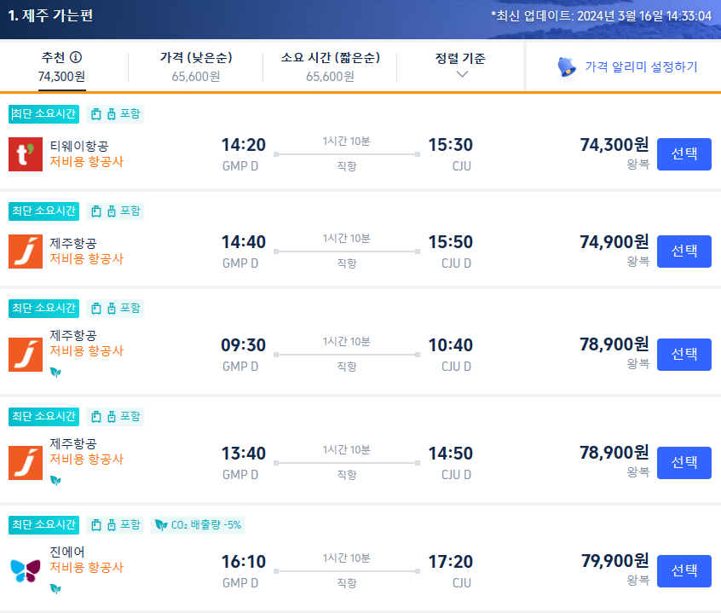Screen dimensions: 721x613
Task: Toggle baggage inclusion badge on 13:40 flight
Action: (114, 416)
